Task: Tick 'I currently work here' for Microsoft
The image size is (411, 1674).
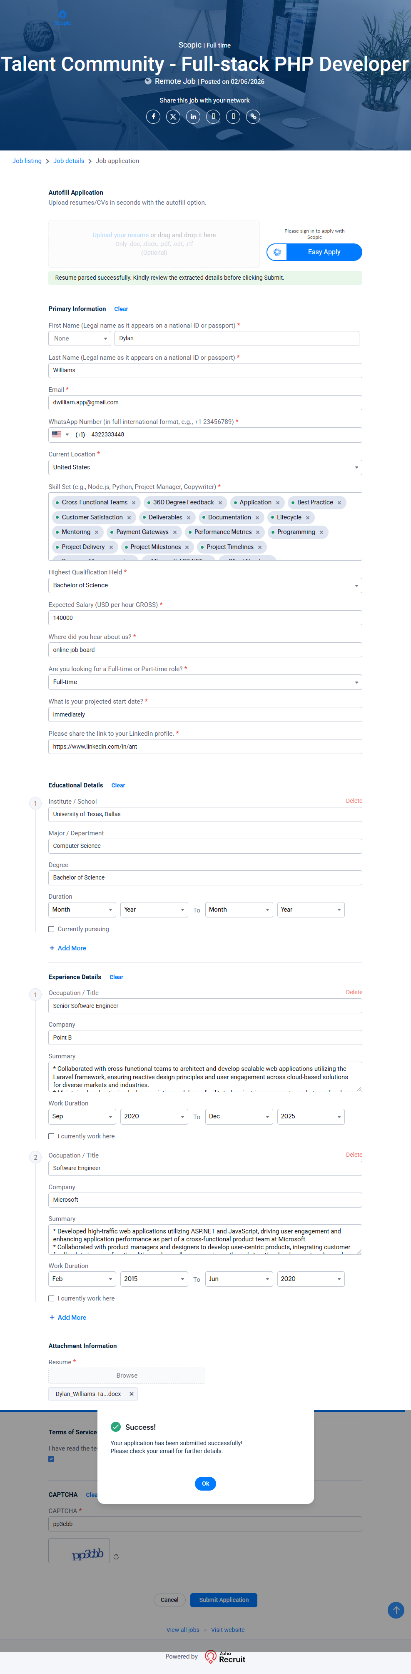Action: 51,1298
